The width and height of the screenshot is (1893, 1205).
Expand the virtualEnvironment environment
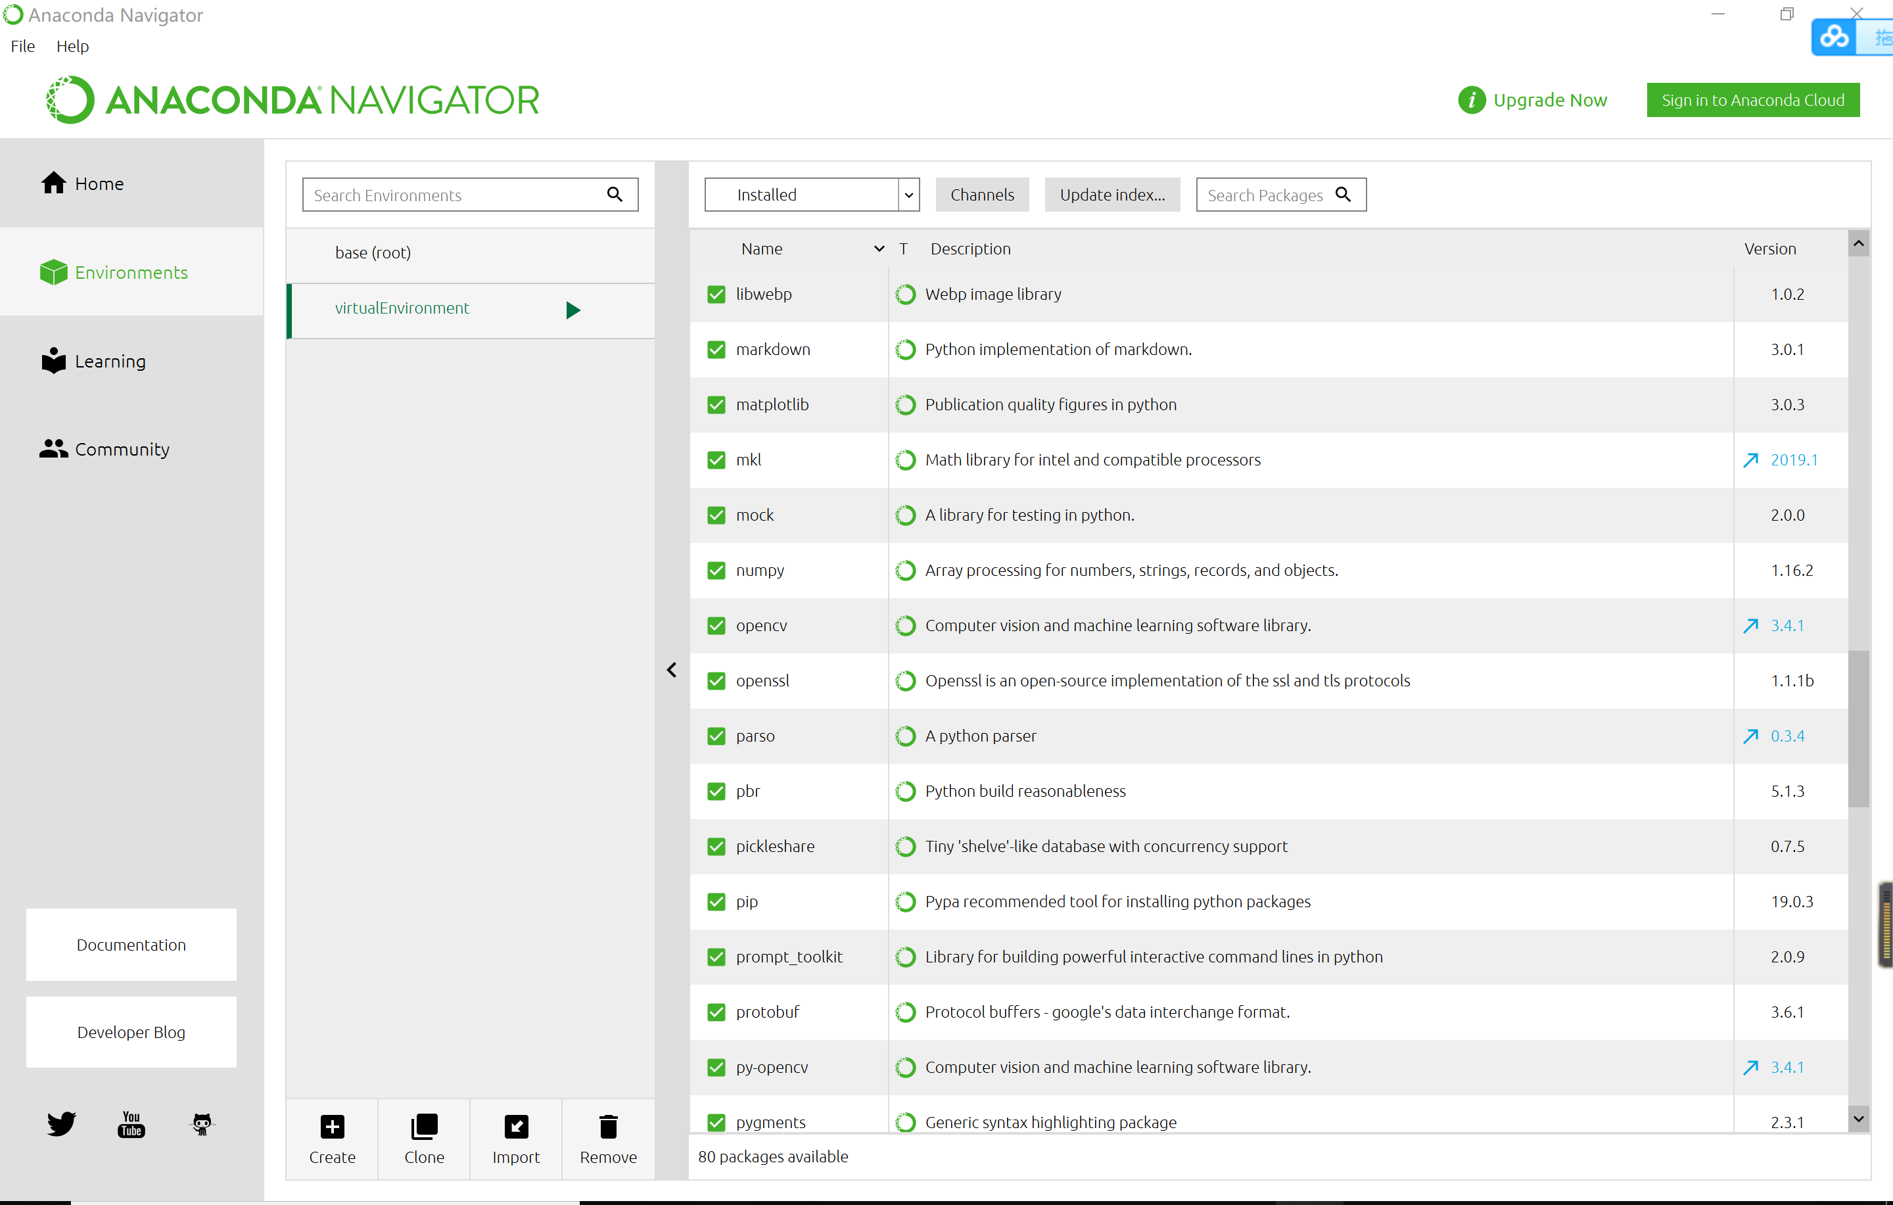574,308
